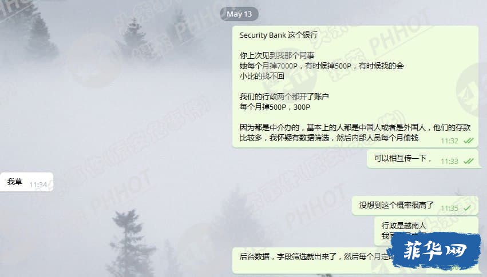The image size is (487, 277).
Task: Click the May 13 date badge
Action: click(x=239, y=14)
